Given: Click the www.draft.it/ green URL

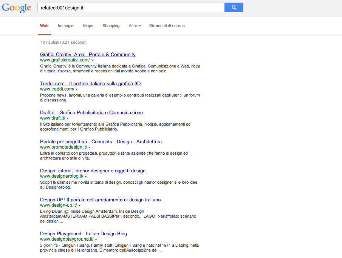Looking at the screenshot, I should pyautogui.click(x=53, y=118).
